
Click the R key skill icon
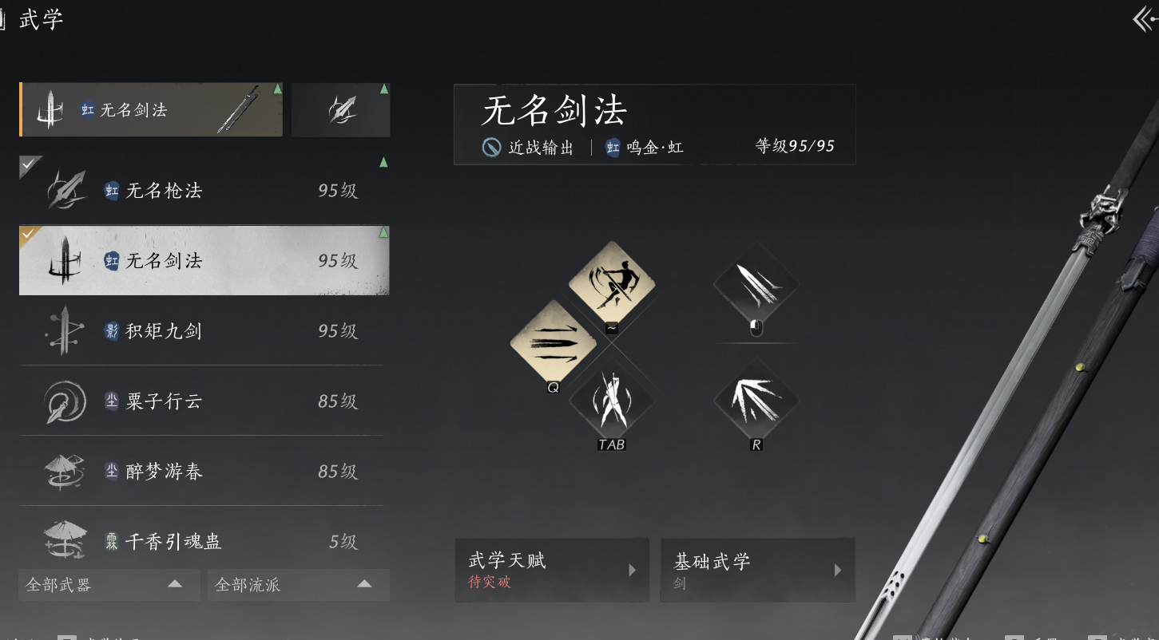point(756,399)
